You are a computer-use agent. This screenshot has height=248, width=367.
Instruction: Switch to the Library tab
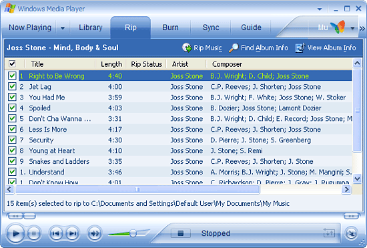[x=90, y=27]
